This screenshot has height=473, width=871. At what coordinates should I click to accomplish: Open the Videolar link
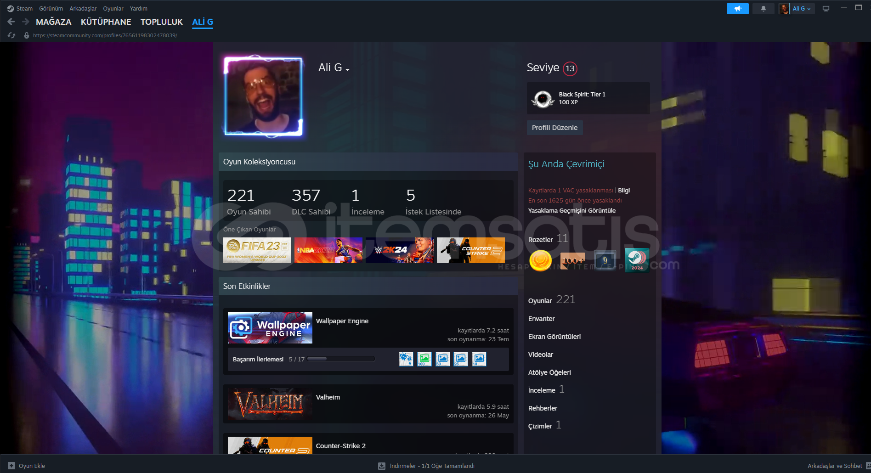[x=541, y=355]
